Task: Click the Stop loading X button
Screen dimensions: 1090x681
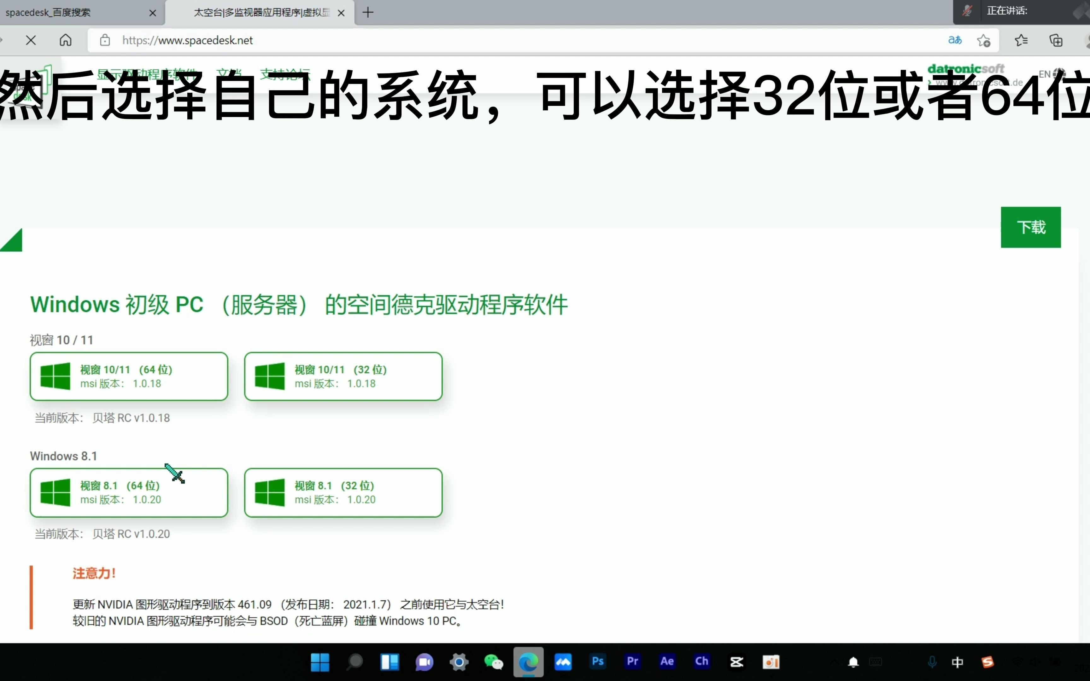Action: pyautogui.click(x=31, y=41)
